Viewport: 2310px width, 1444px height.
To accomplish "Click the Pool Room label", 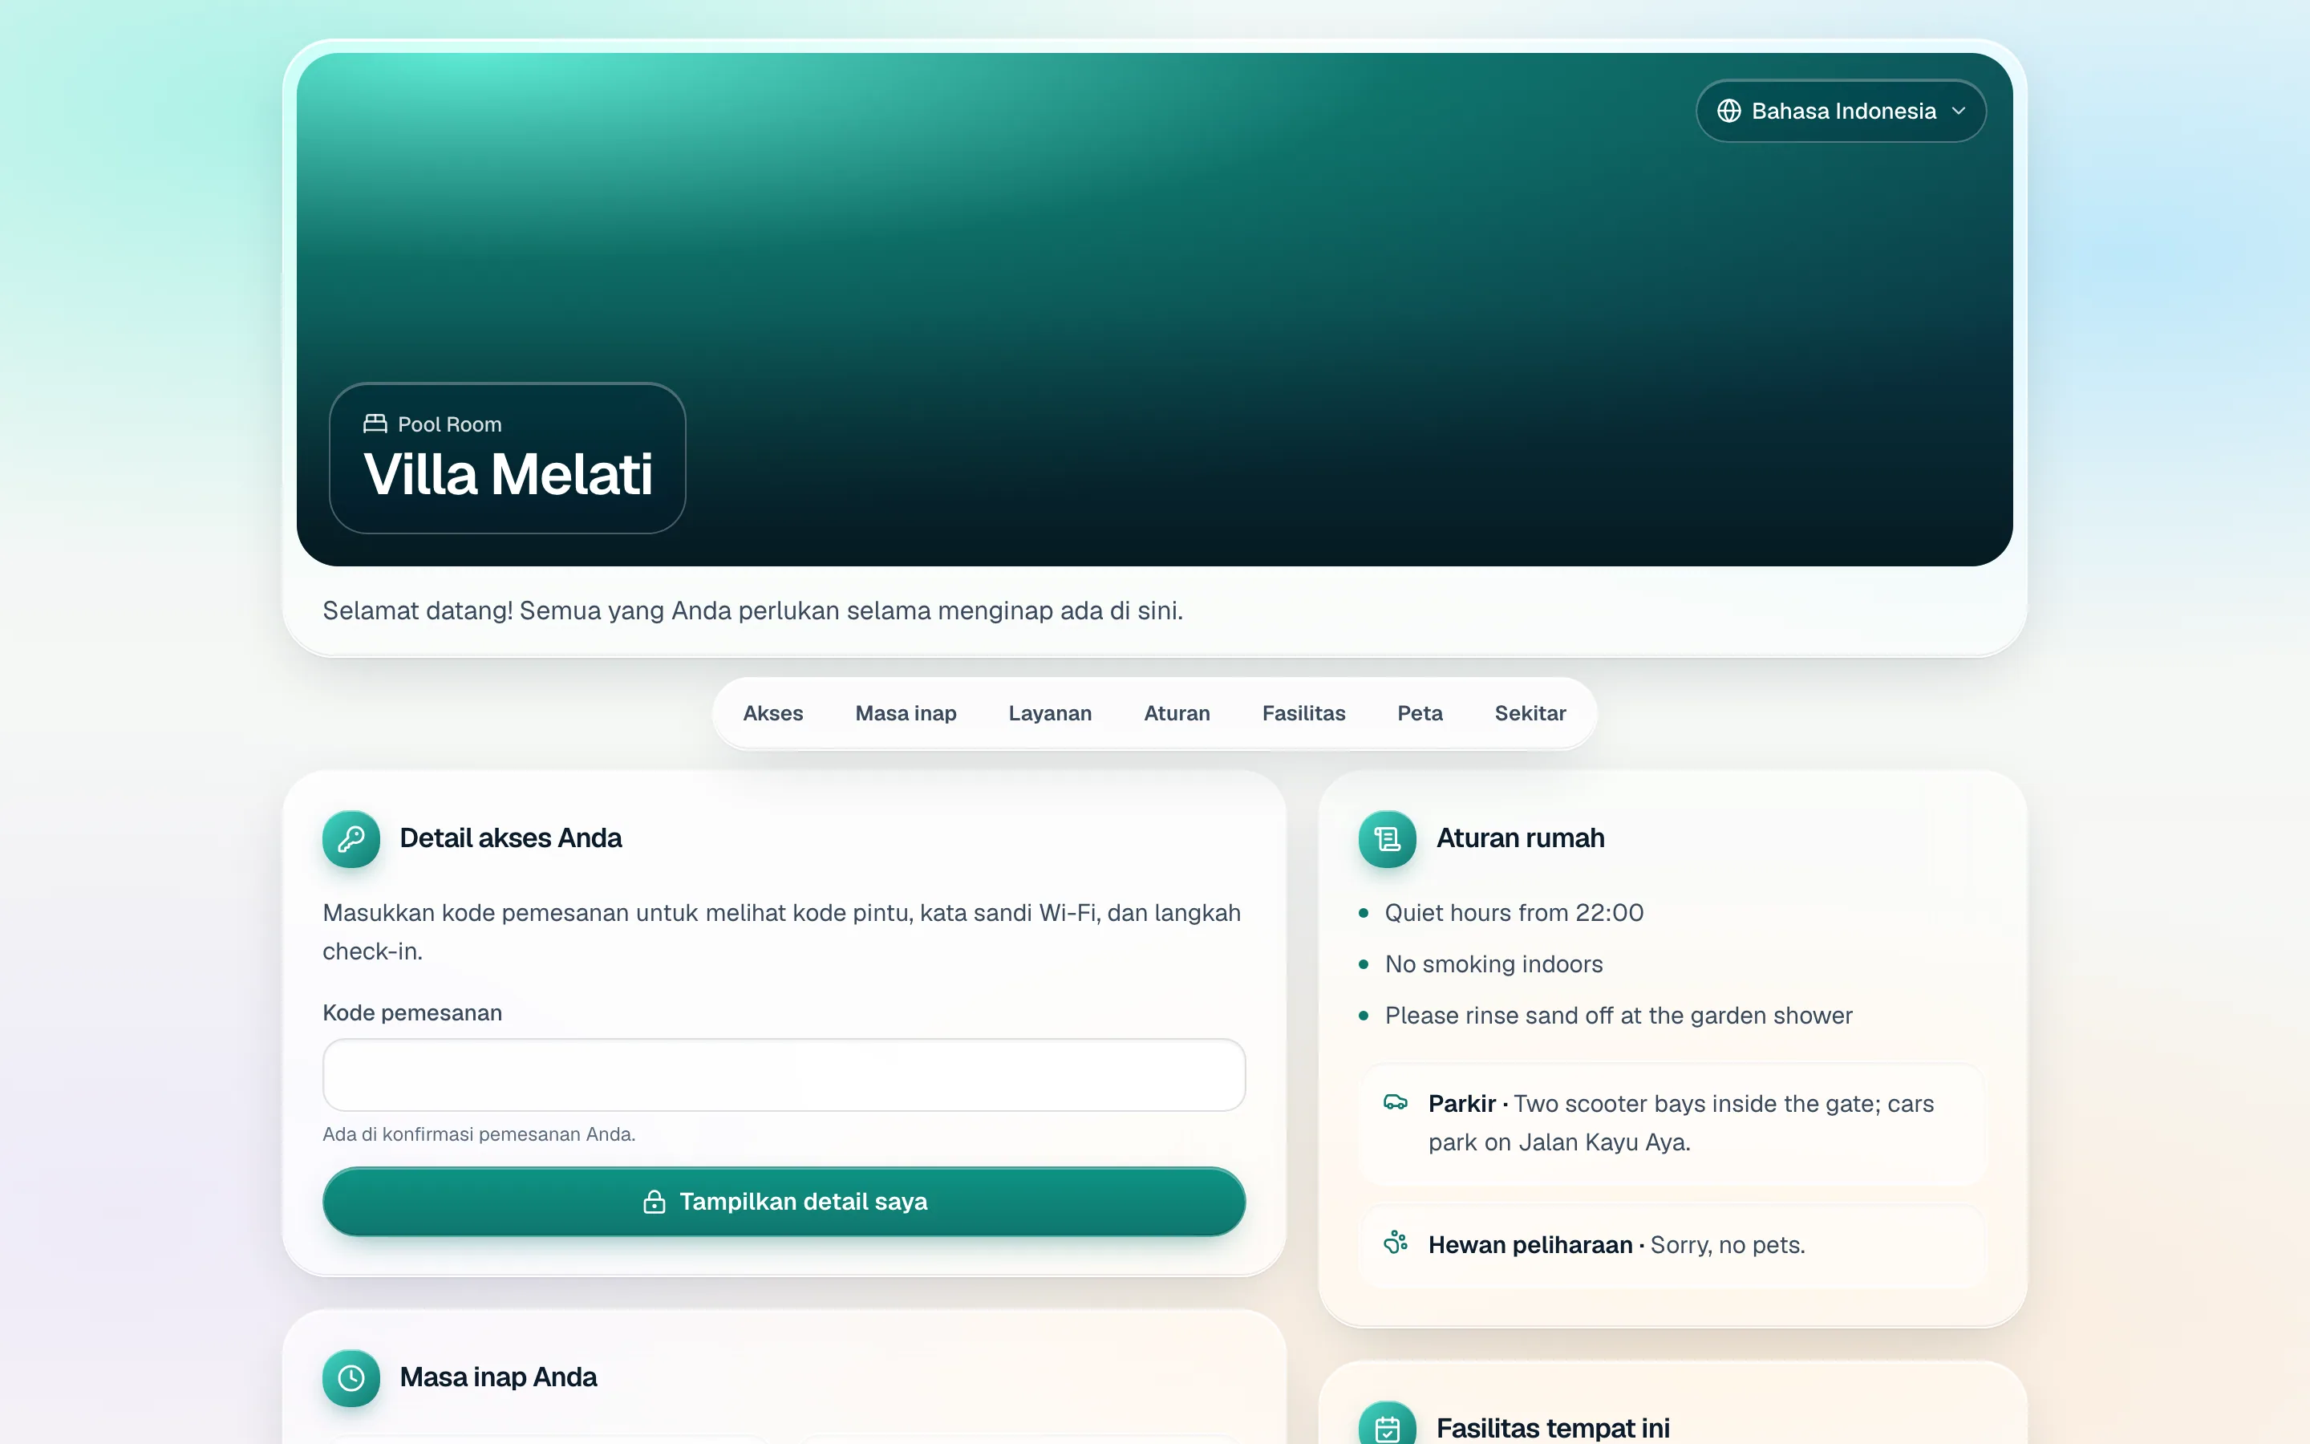I will pos(450,424).
